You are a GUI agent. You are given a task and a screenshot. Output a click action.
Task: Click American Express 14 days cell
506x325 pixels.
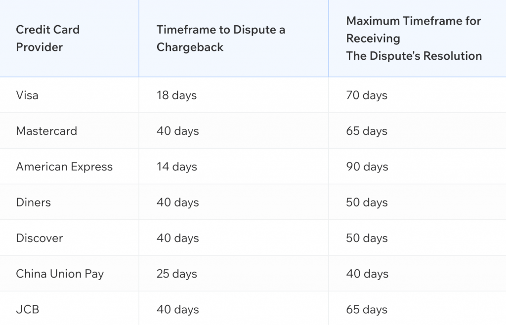coord(176,167)
